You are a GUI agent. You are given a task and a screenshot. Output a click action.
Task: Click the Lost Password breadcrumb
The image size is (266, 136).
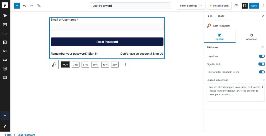(26, 135)
